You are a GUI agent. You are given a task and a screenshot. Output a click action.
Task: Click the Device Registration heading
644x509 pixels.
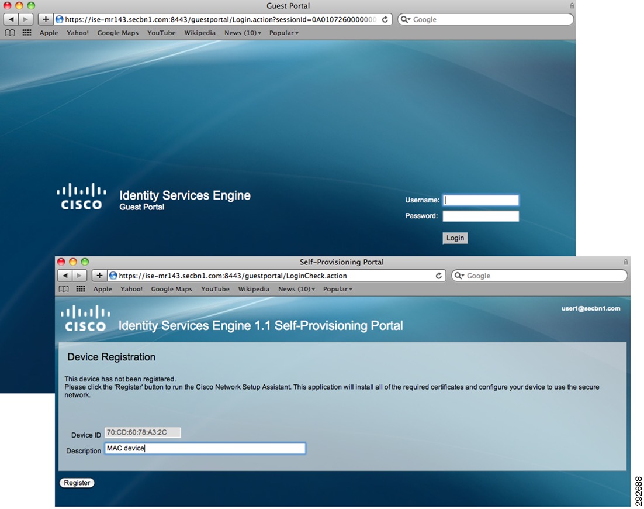[x=111, y=357]
